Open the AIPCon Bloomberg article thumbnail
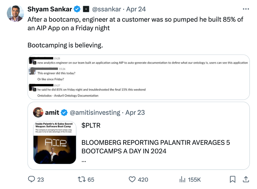Screen dimensions: 257x189 click(x=55, y=143)
